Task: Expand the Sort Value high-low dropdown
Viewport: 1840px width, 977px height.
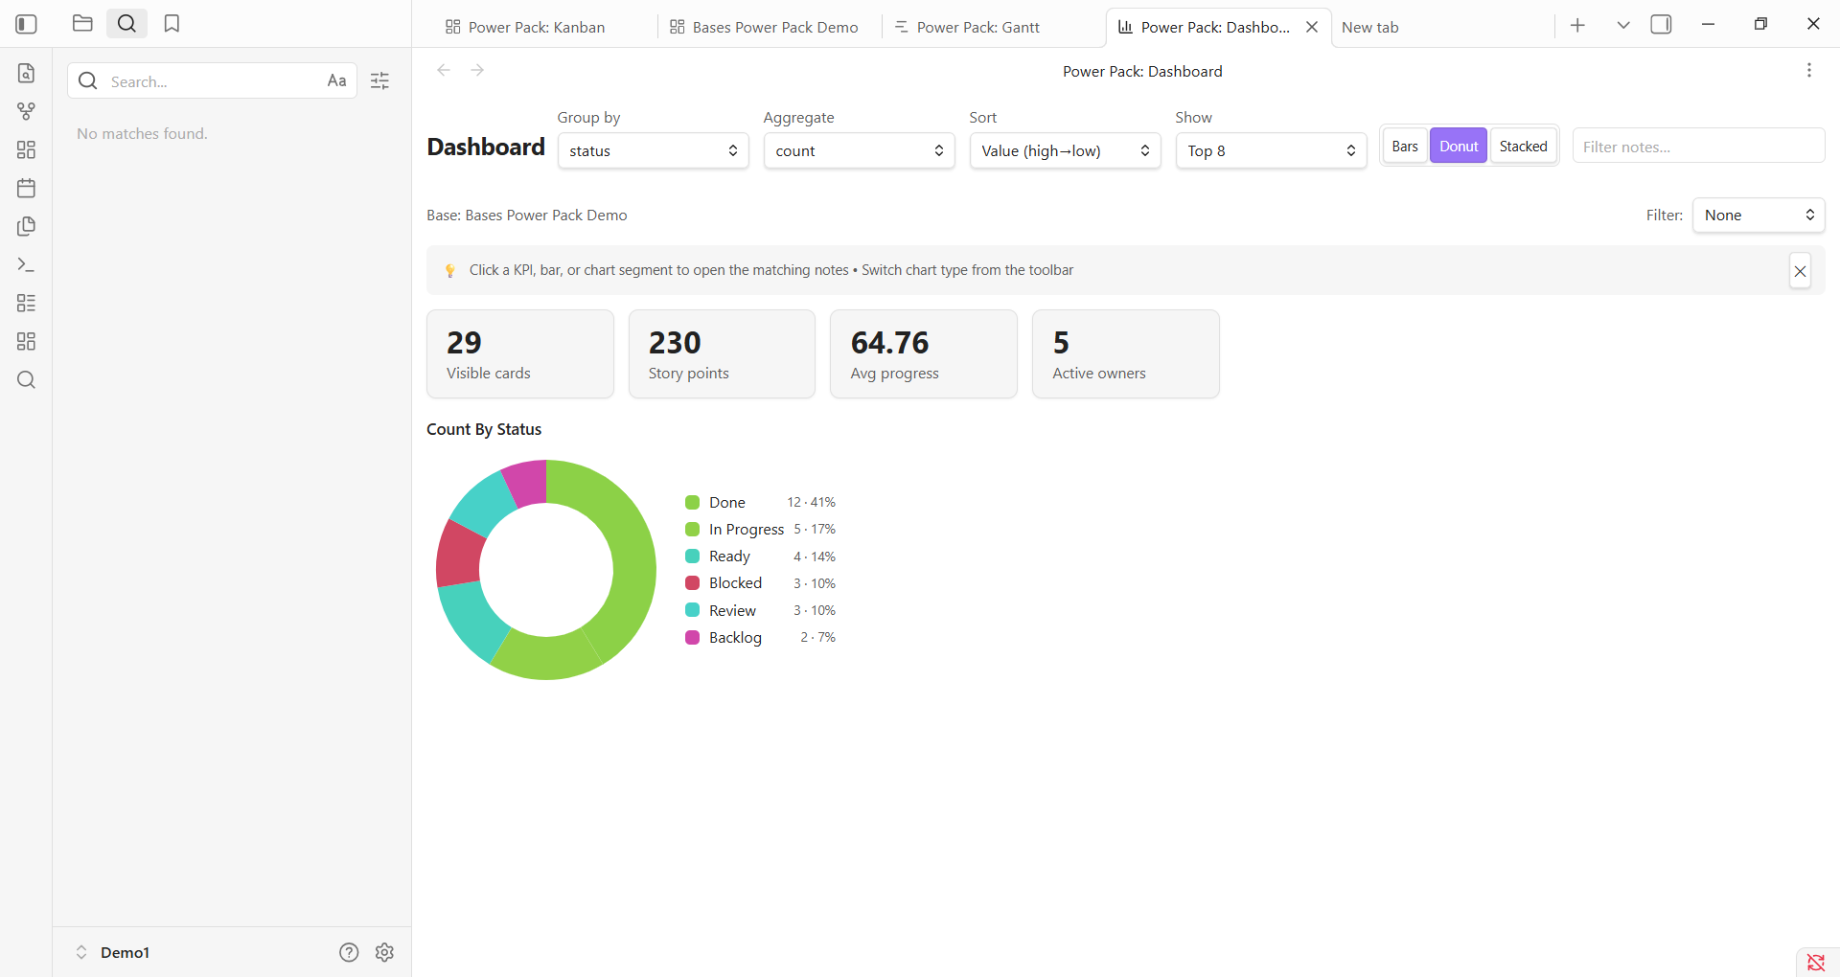Action: pyautogui.click(x=1066, y=150)
